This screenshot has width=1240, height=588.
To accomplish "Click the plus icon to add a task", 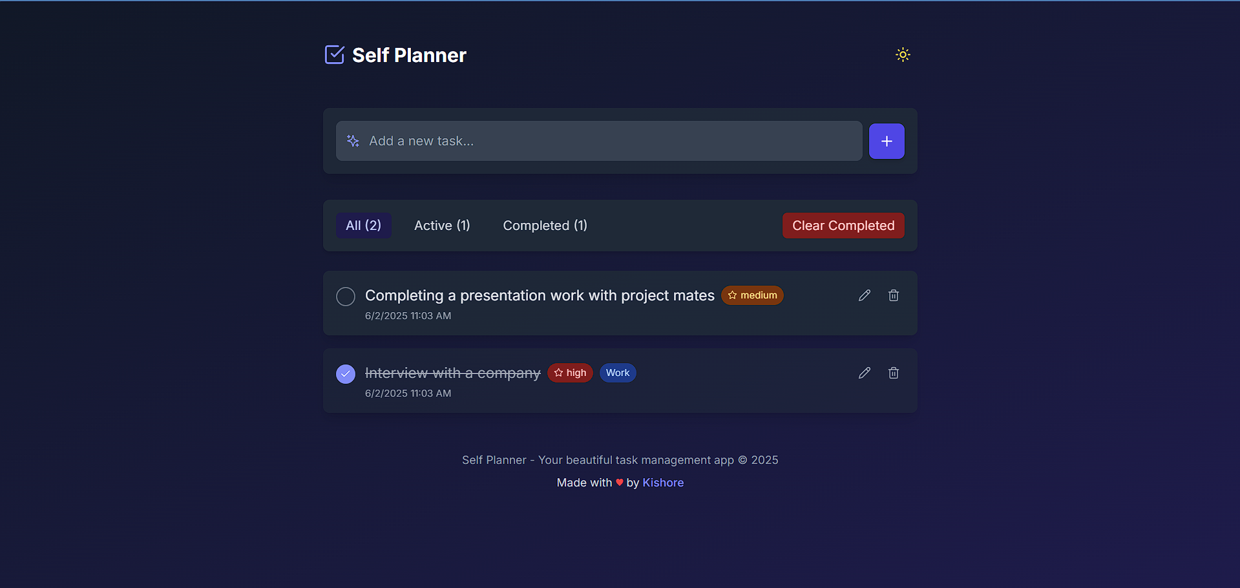I will pos(887,141).
